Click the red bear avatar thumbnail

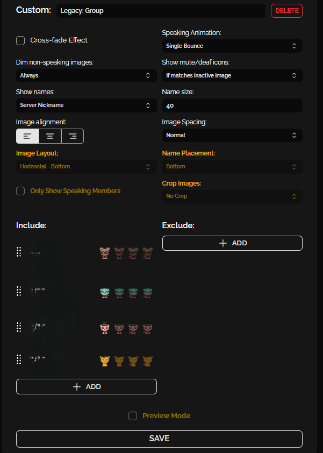click(105, 252)
